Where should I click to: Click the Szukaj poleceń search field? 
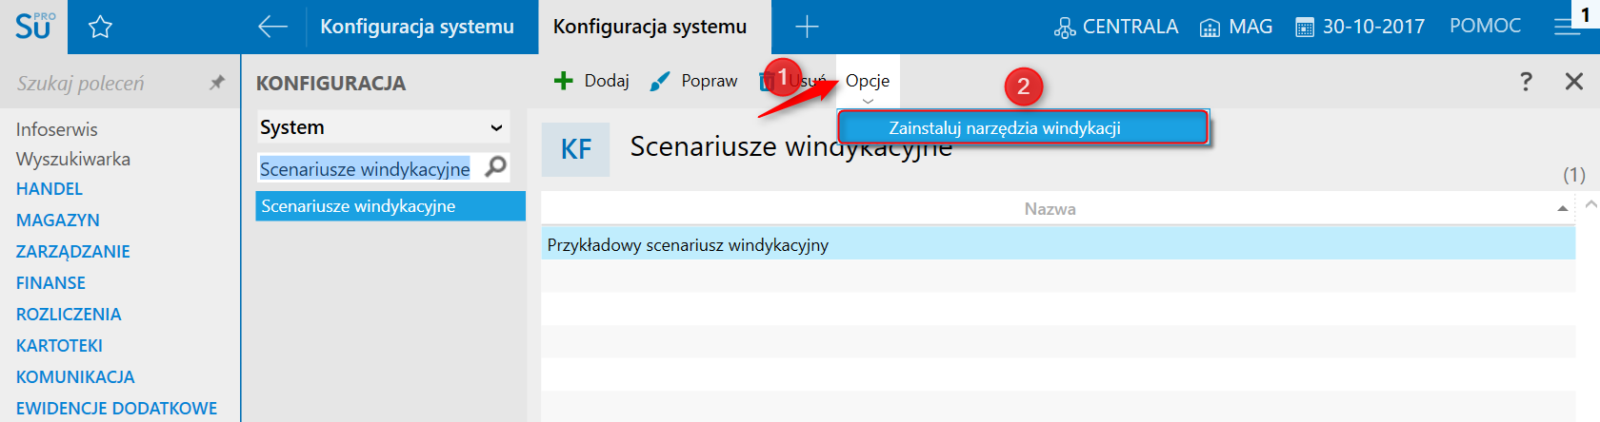pyautogui.click(x=105, y=83)
